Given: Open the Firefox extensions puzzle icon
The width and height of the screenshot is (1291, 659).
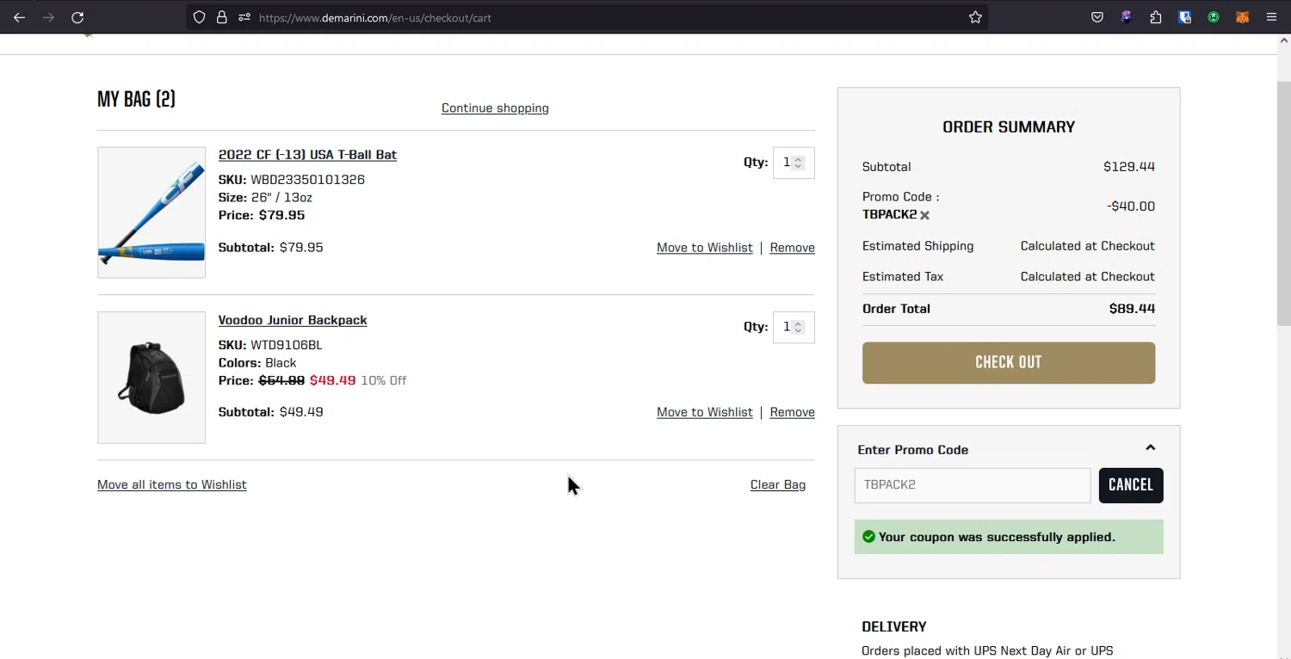Looking at the screenshot, I should [1156, 17].
